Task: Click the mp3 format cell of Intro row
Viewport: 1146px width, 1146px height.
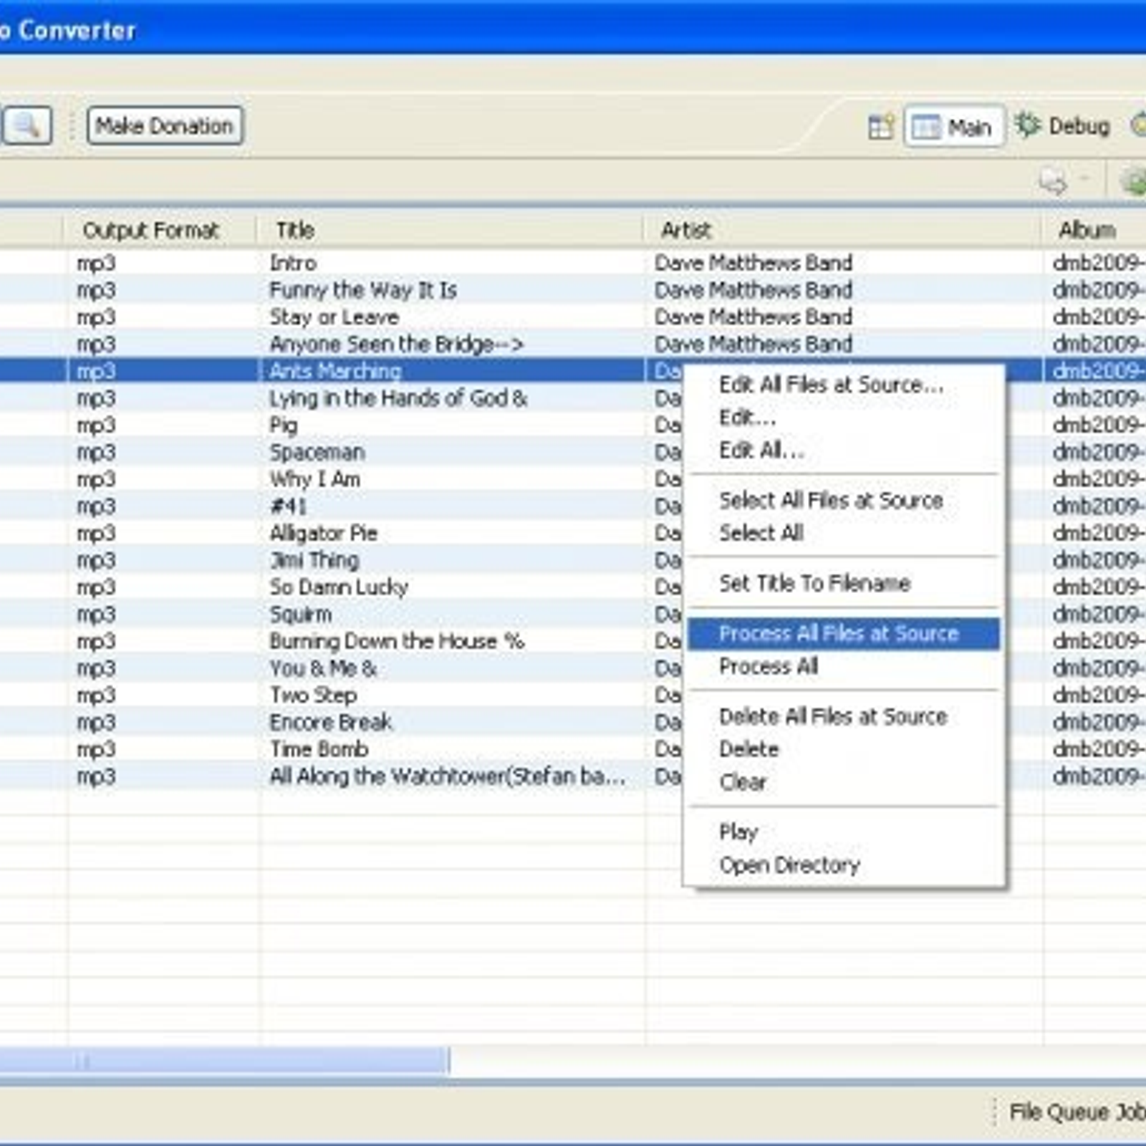Action: pyautogui.click(x=96, y=264)
